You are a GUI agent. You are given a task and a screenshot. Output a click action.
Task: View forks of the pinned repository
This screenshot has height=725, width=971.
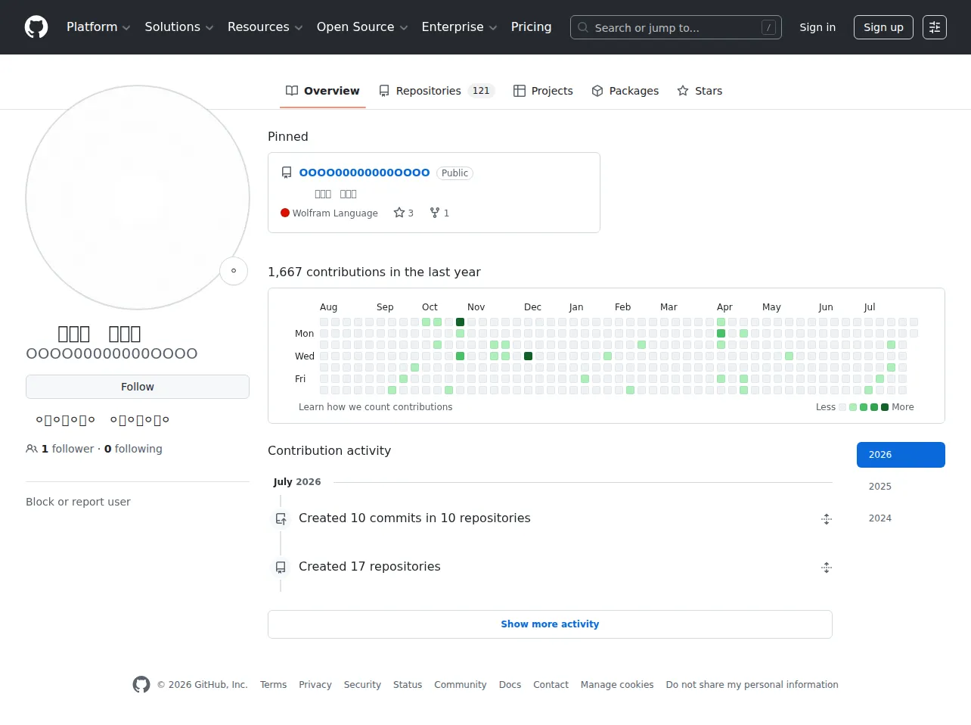pyautogui.click(x=439, y=213)
